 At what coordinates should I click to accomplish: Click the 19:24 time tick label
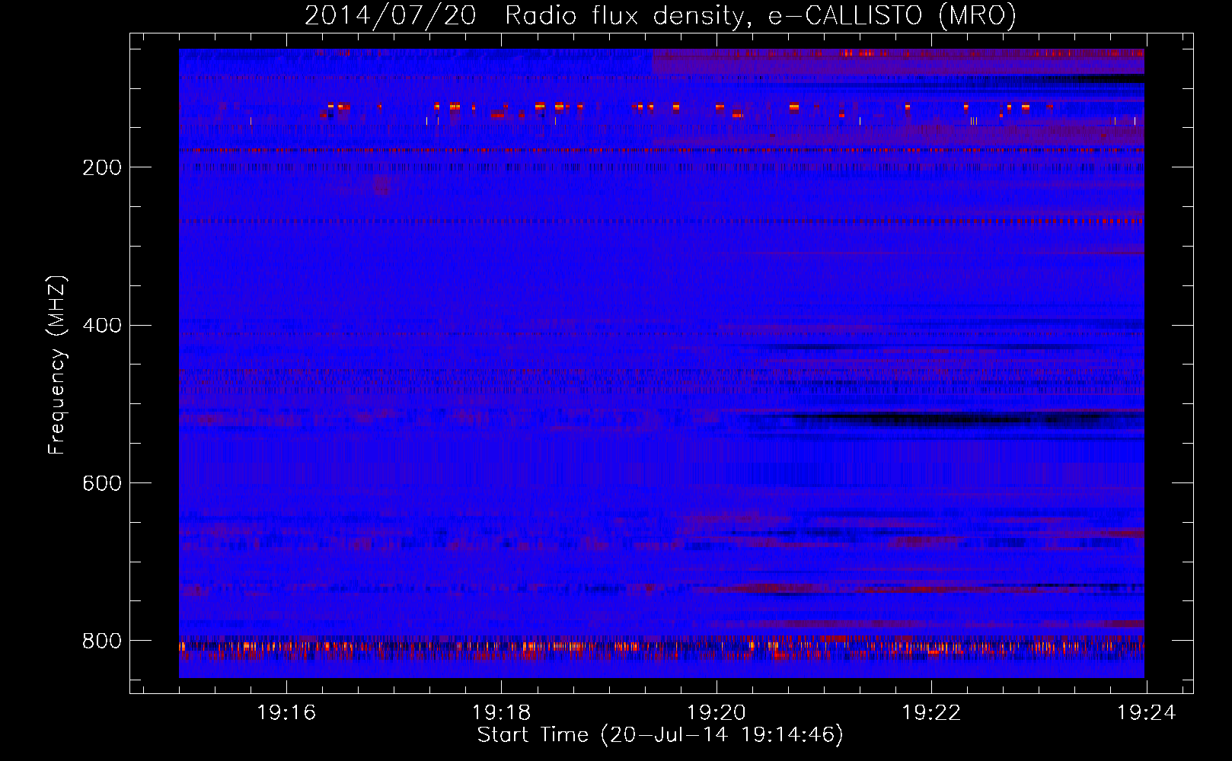pyautogui.click(x=1146, y=713)
